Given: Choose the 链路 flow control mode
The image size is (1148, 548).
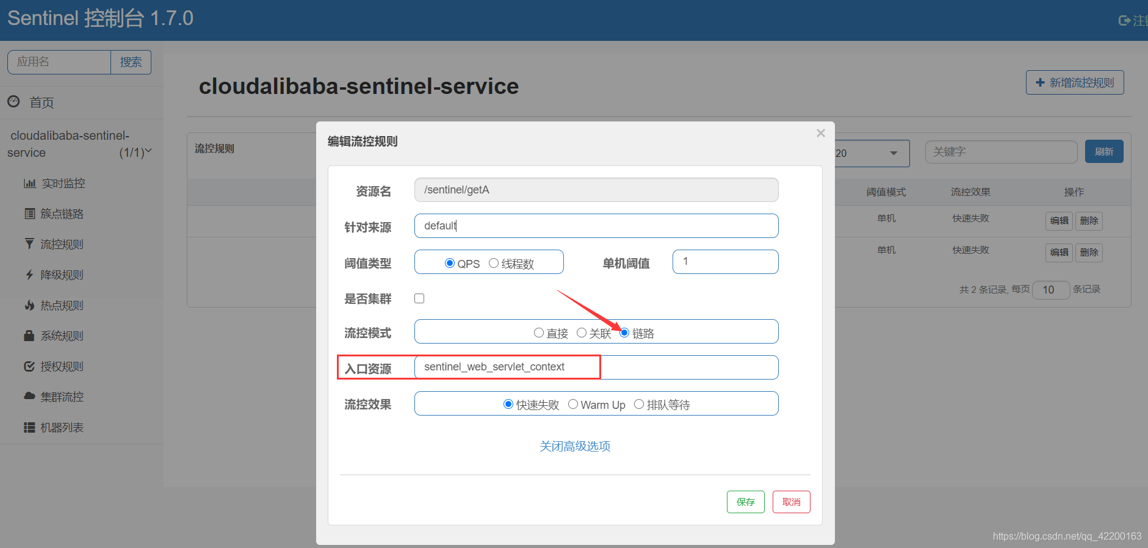Looking at the screenshot, I should click(624, 333).
